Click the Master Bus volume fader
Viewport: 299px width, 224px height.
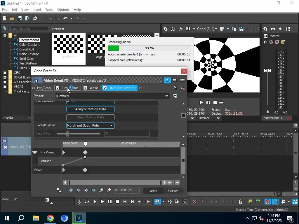pos(267,71)
